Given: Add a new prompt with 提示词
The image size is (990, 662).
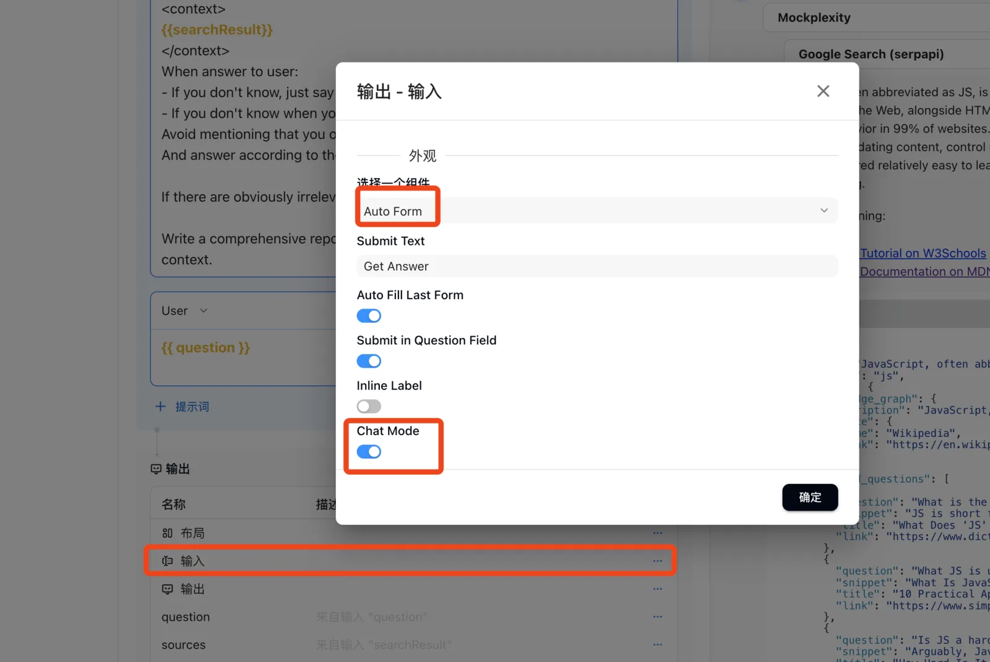Looking at the screenshot, I should tap(182, 407).
